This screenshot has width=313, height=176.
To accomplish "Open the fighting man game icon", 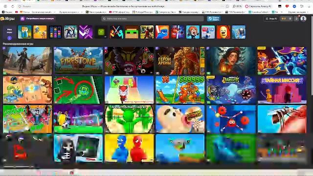I will (70, 32).
